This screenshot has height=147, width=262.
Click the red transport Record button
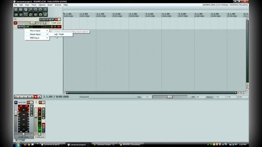tap(36, 97)
